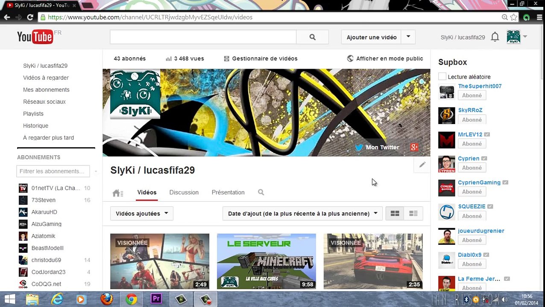Open SQUEEZIE channel avatar
This screenshot has width=545, height=307.
click(x=447, y=212)
